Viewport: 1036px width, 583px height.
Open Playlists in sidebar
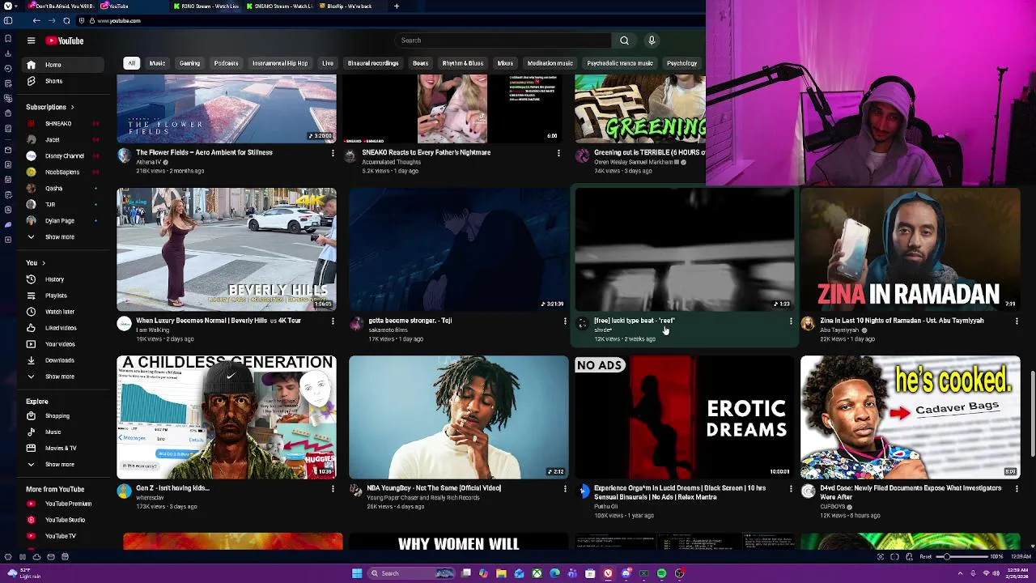point(63,296)
